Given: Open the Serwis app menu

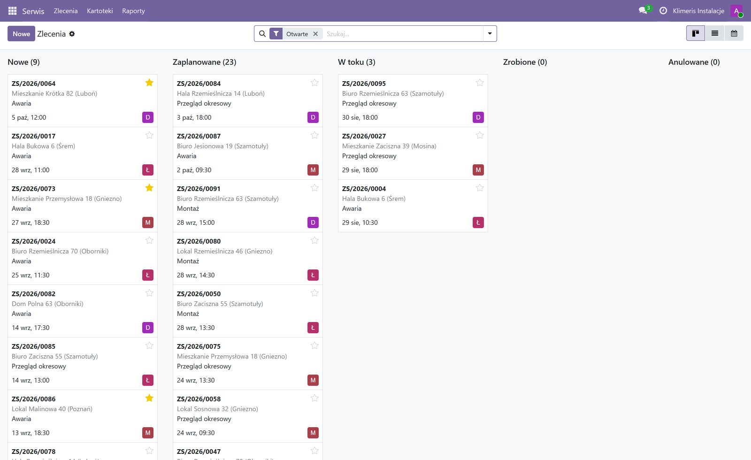Looking at the screenshot, I should pos(33,11).
